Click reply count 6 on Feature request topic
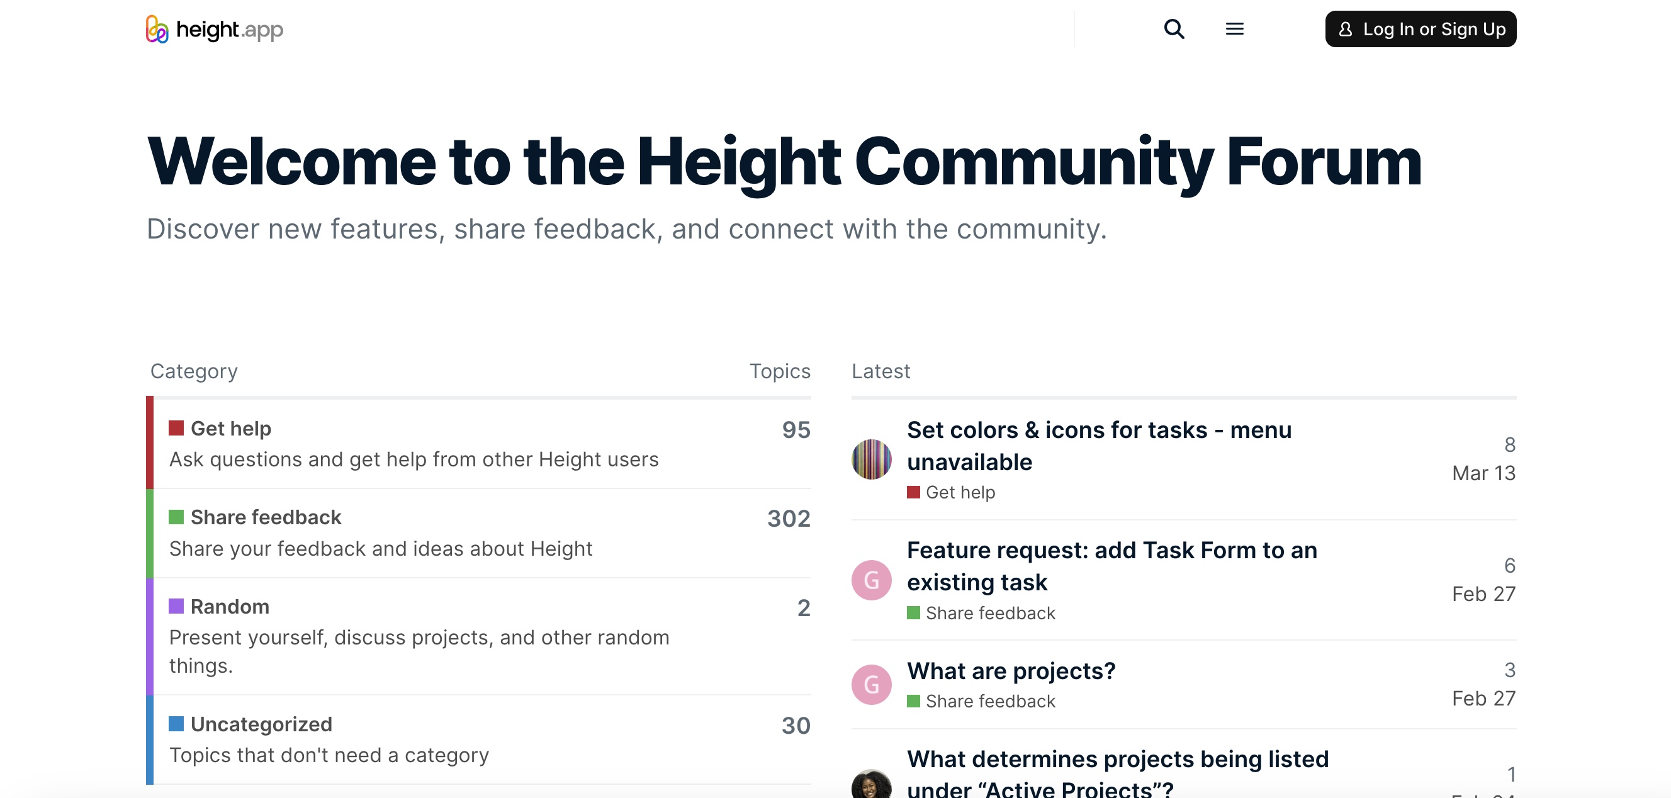Screen dimensions: 1671x798 pyautogui.click(x=1509, y=565)
